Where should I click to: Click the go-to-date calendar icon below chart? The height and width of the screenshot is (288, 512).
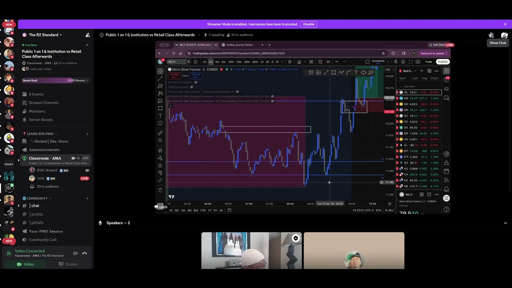229,210
